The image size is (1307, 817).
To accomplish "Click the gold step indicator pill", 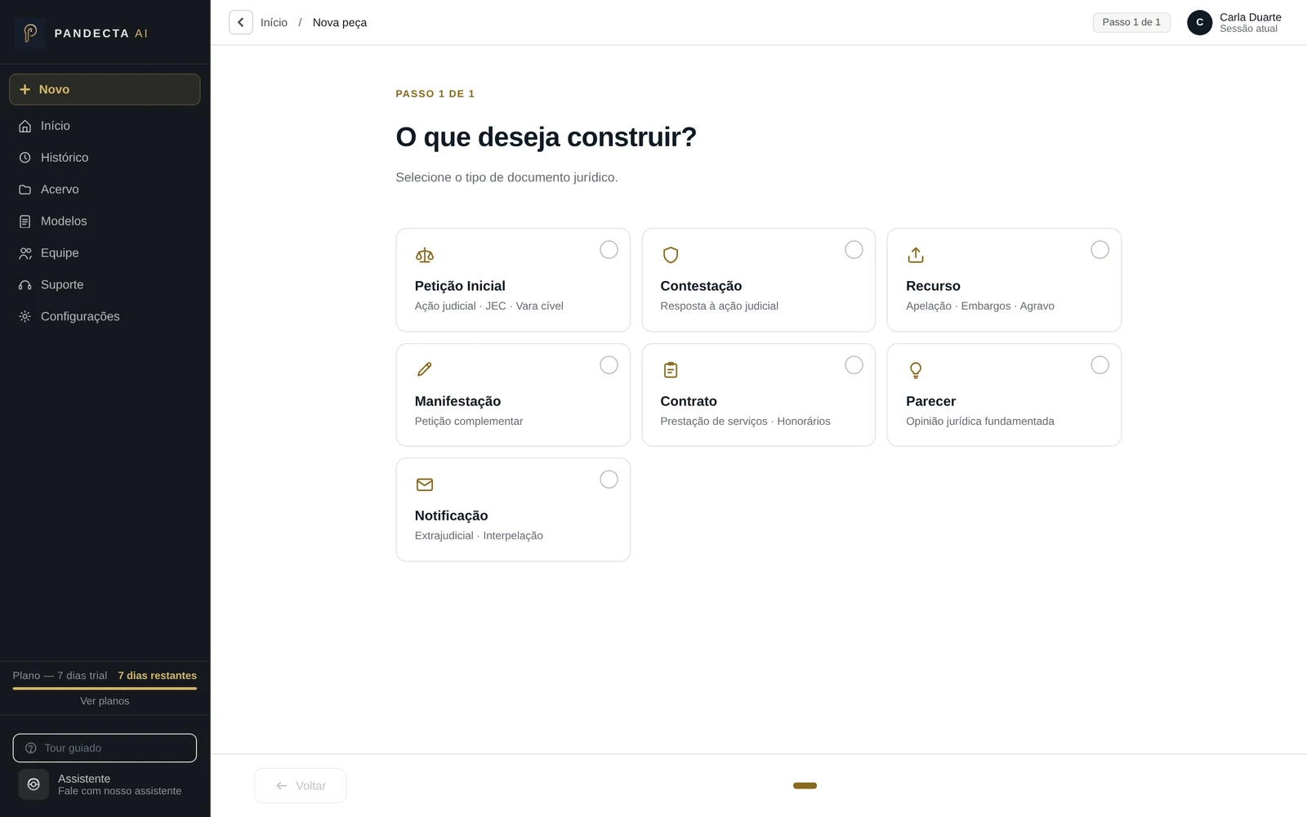I will (x=805, y=786).
